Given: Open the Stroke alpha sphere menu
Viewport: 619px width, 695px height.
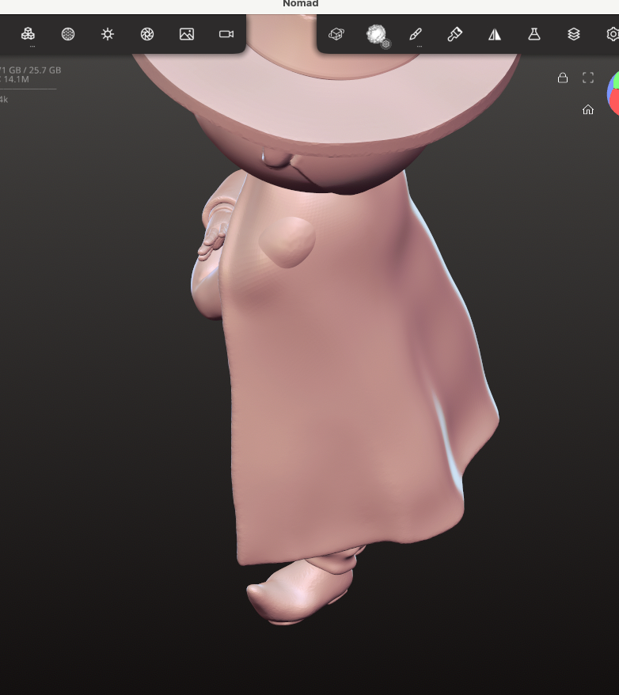Looking at the screenshot, I should [x=376, y=34].
